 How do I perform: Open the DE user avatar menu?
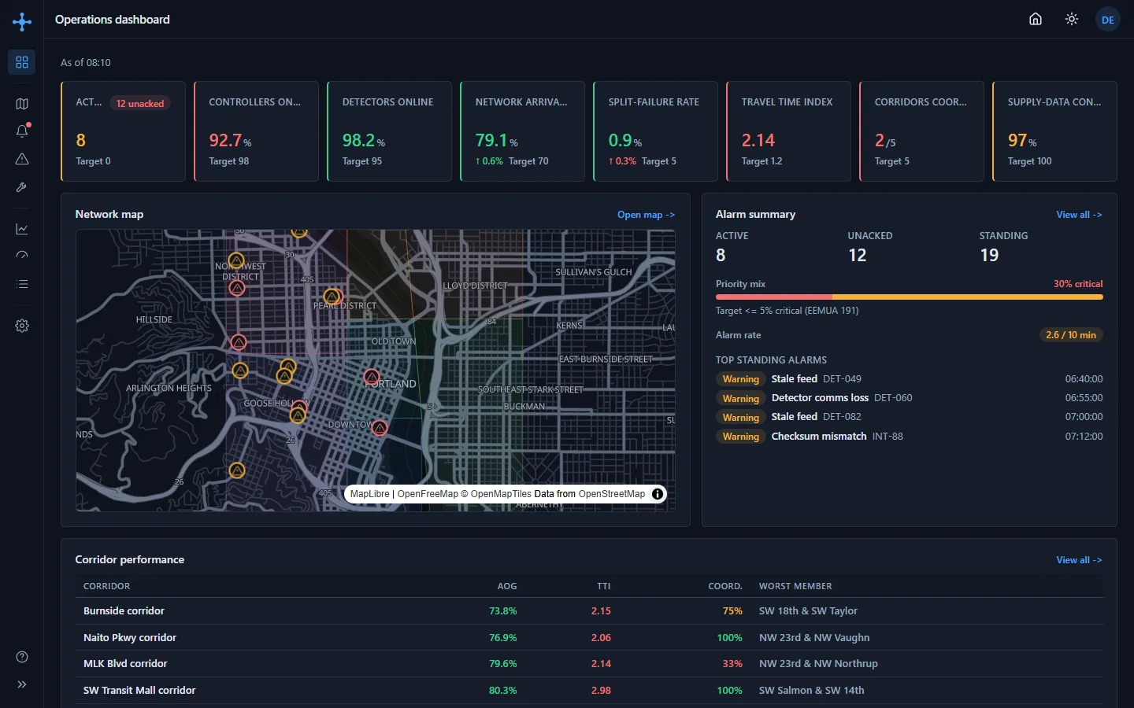1108,20
